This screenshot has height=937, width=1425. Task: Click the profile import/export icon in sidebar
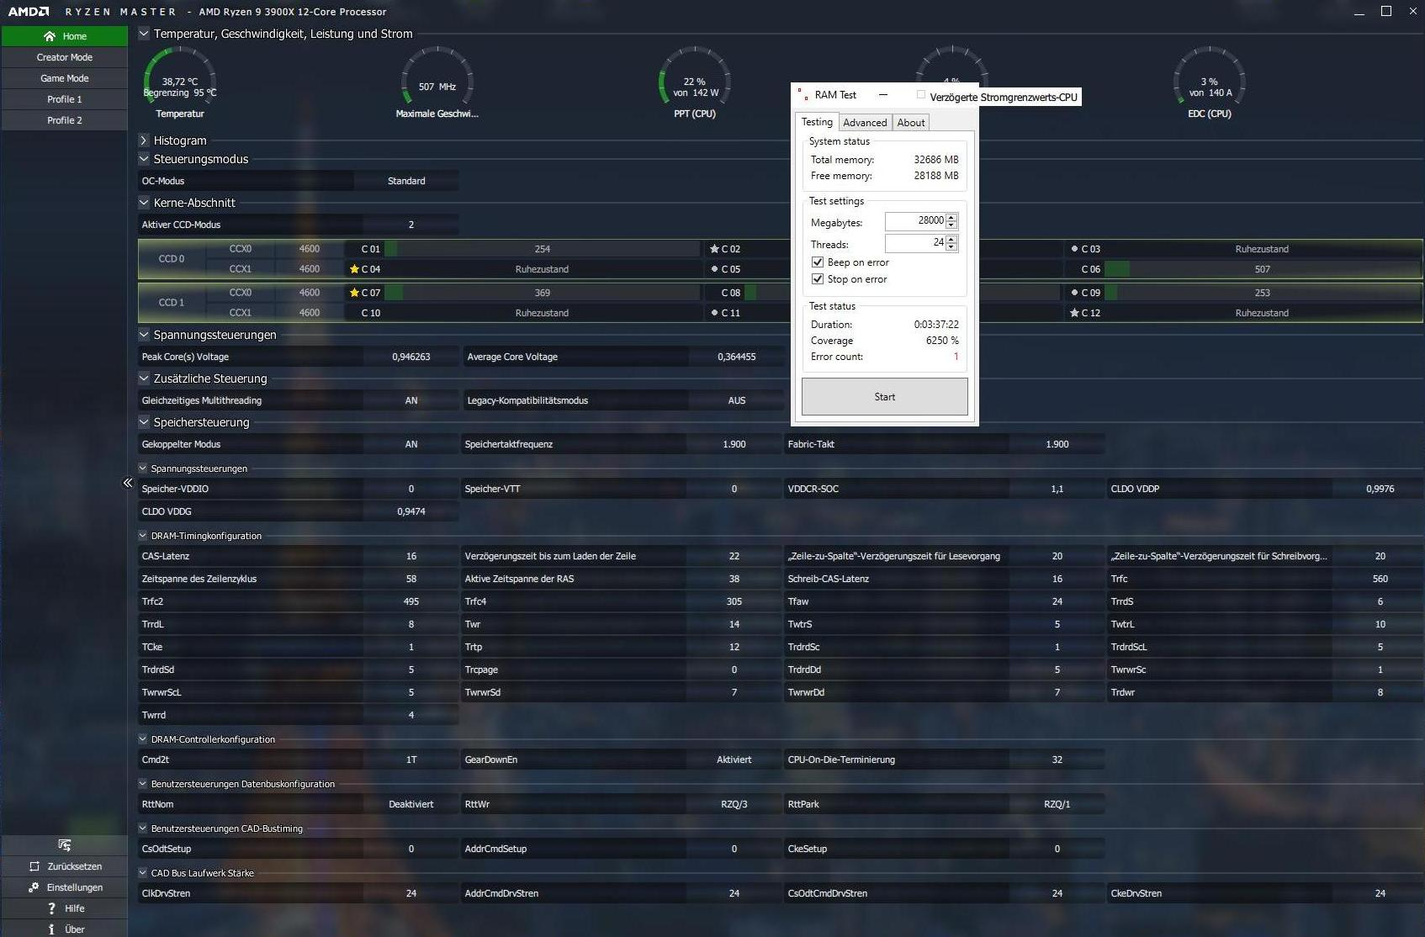65,845
